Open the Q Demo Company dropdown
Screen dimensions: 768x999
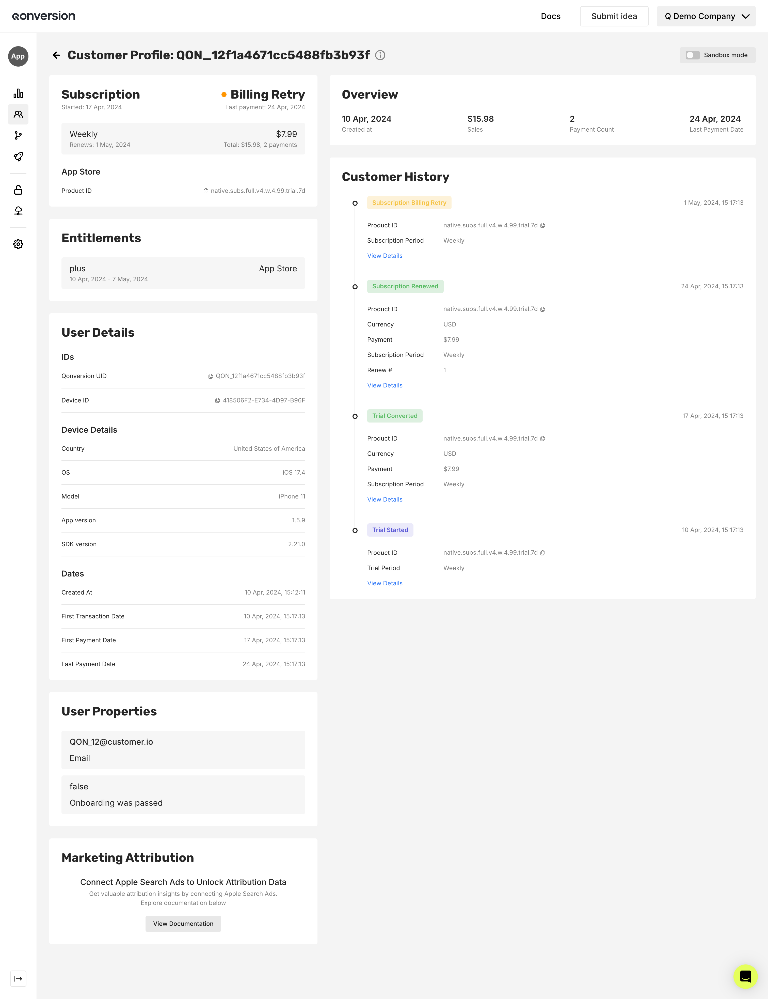coord(706,17)
